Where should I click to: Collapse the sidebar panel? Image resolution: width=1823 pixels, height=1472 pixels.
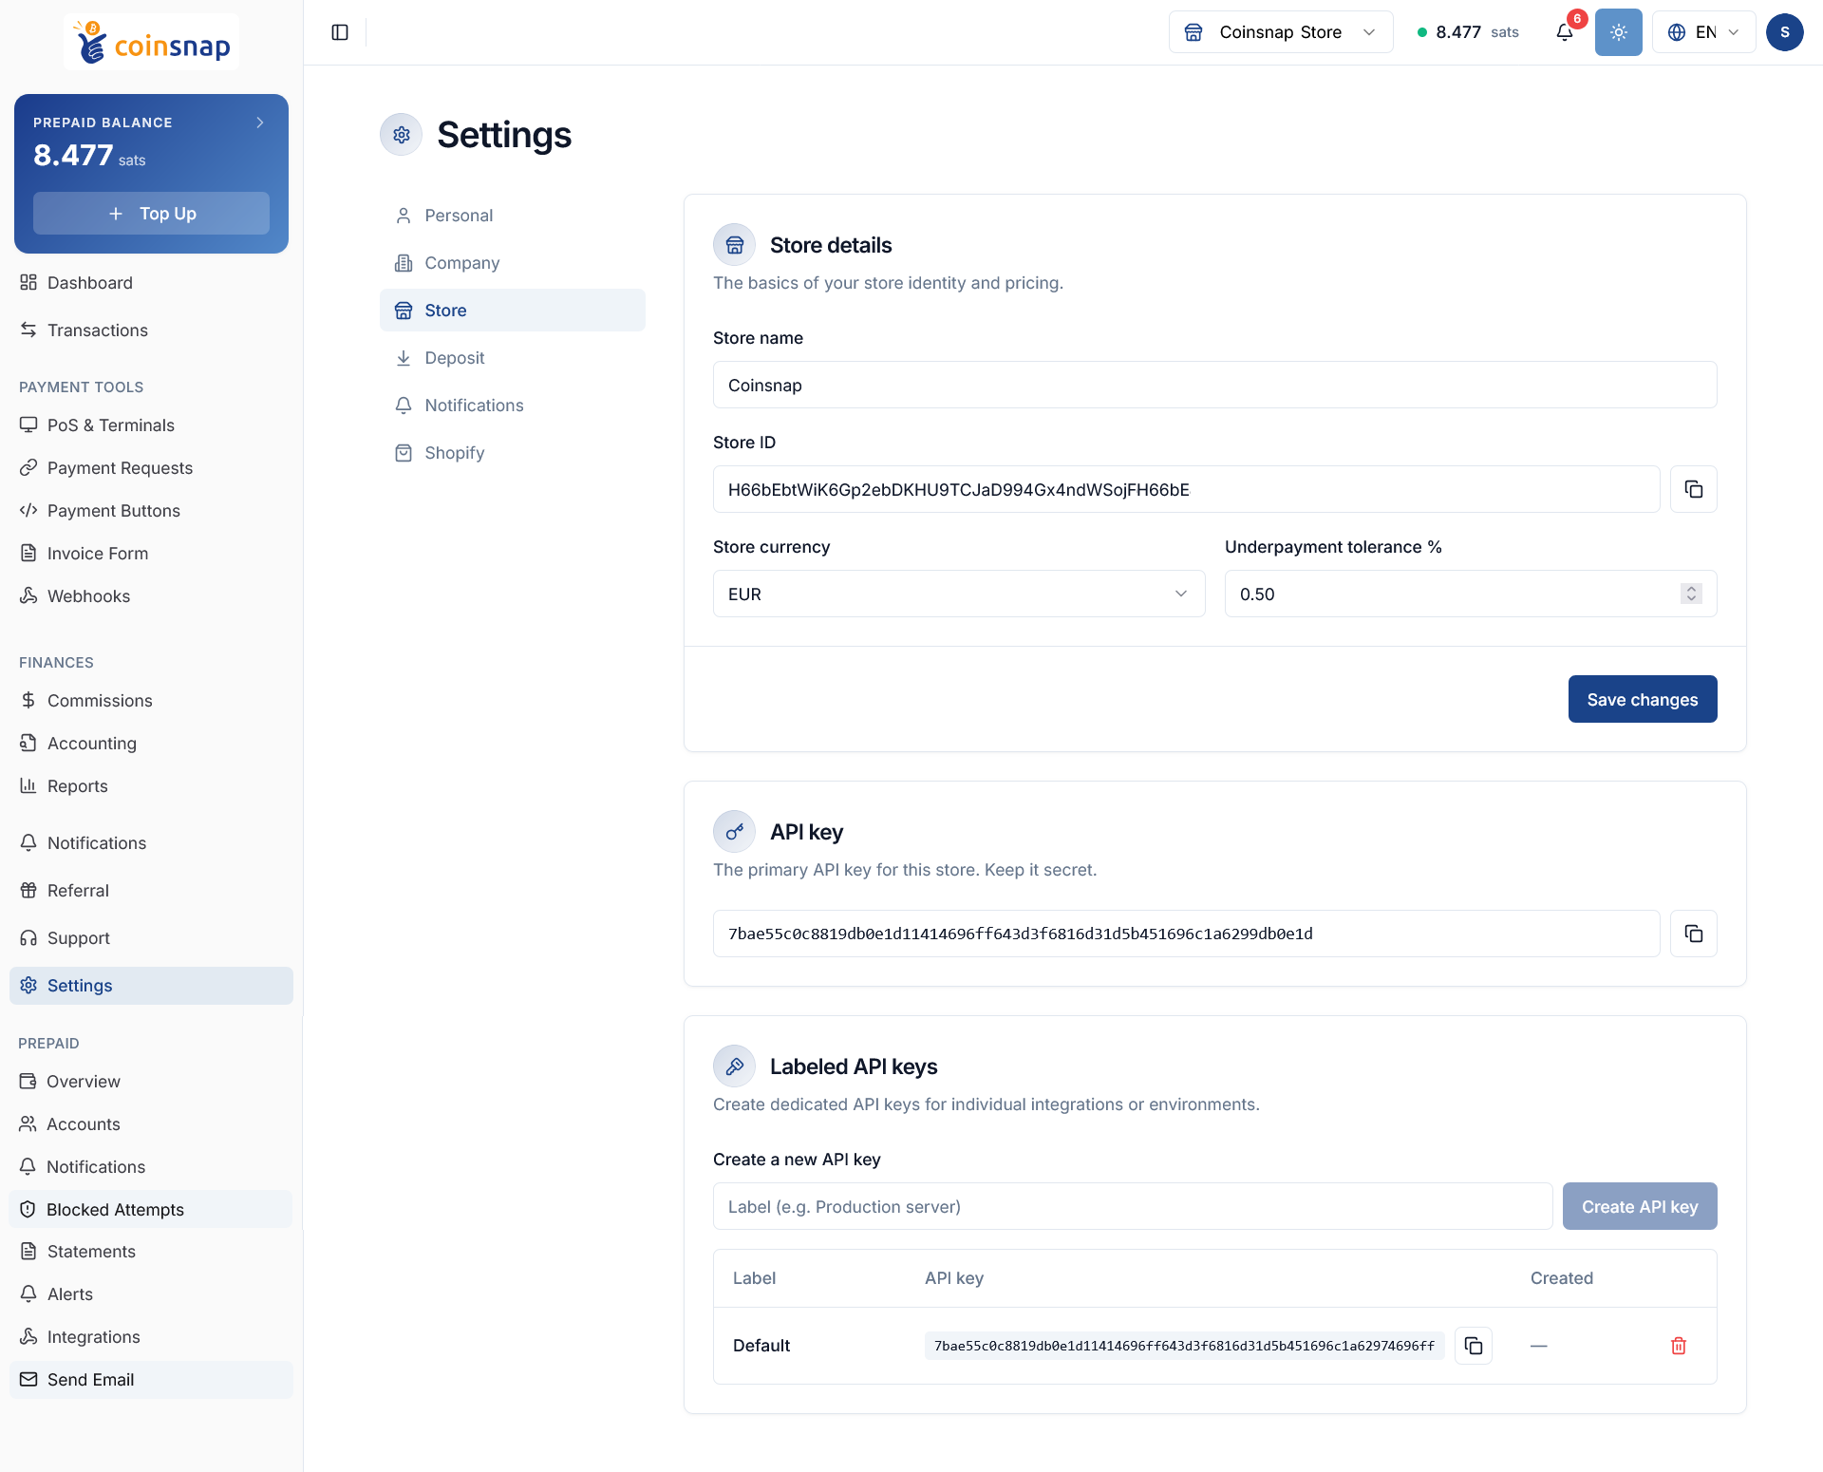point(340,32)
